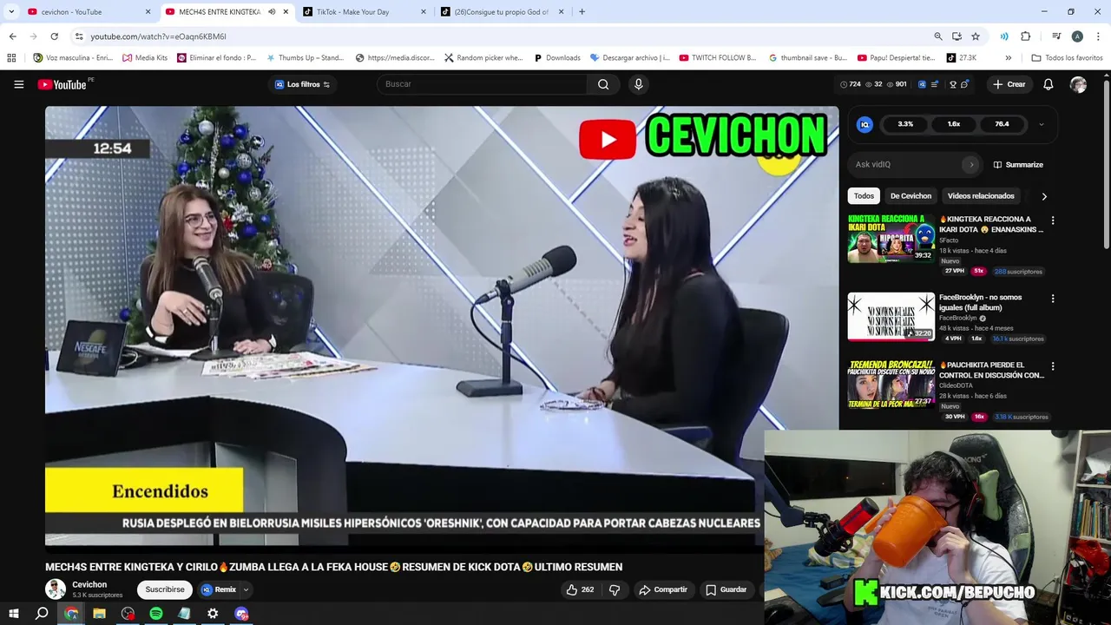1111x625 pixels.
Task: Close the cevichon - YouTube tab
Action: click(x=148, y=12)
